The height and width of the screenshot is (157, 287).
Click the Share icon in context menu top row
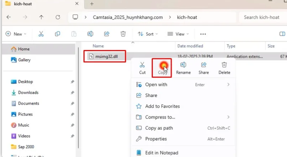point(204,65)
